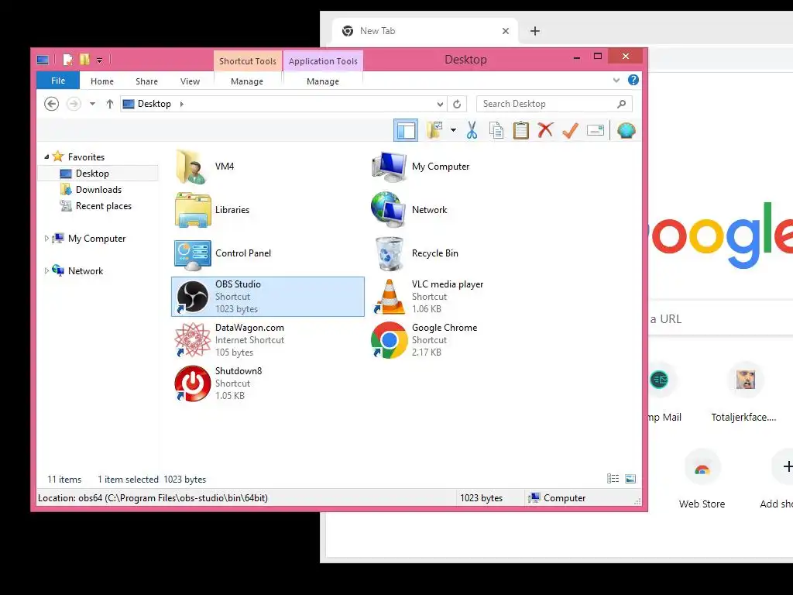
Task: Delete selection with red X icon
Action: [x=546, y=130]
